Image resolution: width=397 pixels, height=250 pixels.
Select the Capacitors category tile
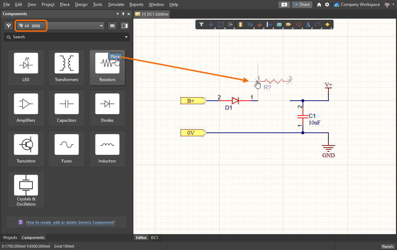(x=67, y=108)
